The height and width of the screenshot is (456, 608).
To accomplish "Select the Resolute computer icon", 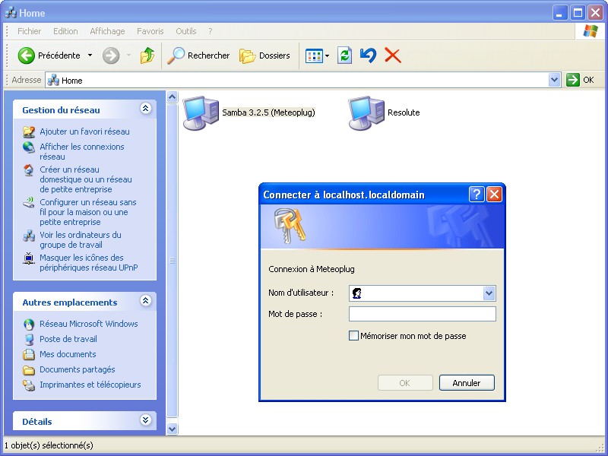I will pyautogui.click(x=366, y=112).
